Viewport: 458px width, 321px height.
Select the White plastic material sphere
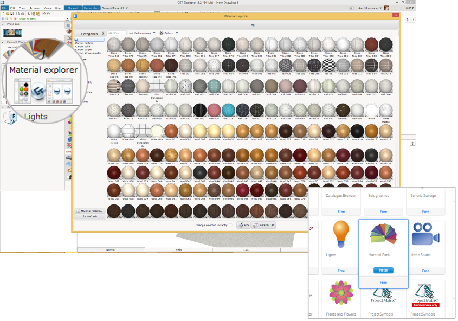coord(114,131)
